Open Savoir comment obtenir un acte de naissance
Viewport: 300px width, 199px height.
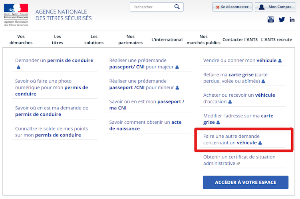(x=145, y=125)
